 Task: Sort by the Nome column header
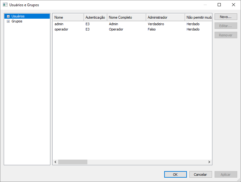tap(68, 17)
